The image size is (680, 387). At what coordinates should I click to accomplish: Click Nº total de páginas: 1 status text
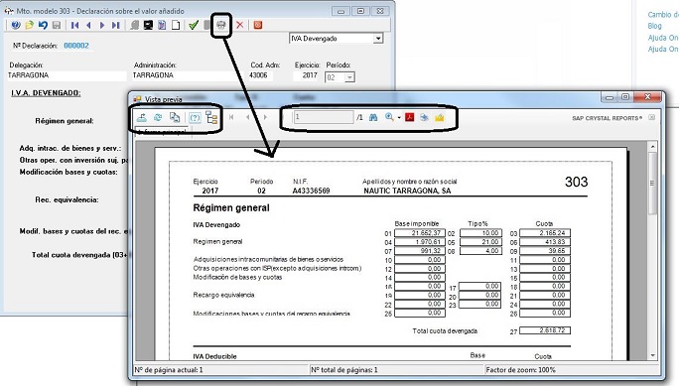point(344,370)
